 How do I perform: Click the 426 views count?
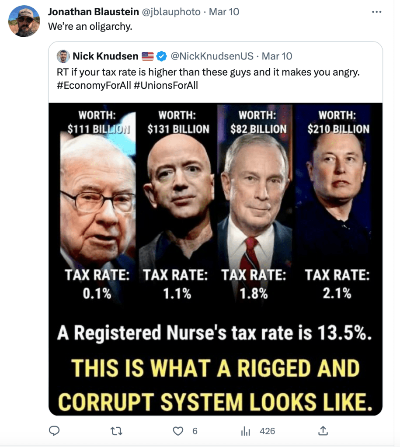(x=267, y=431)
